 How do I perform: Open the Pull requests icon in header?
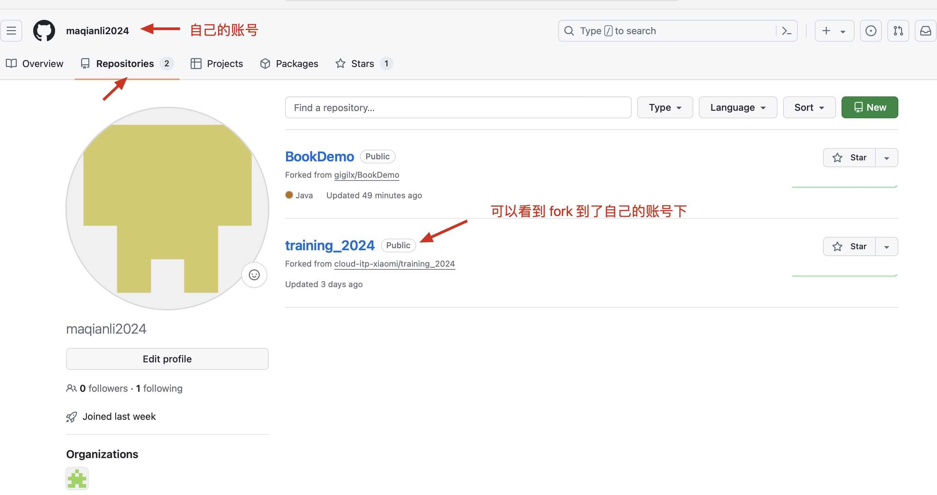coord(898,31)
